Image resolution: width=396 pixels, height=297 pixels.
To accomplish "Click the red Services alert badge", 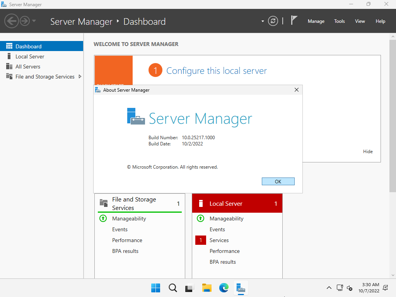I will tap(201, 240).
